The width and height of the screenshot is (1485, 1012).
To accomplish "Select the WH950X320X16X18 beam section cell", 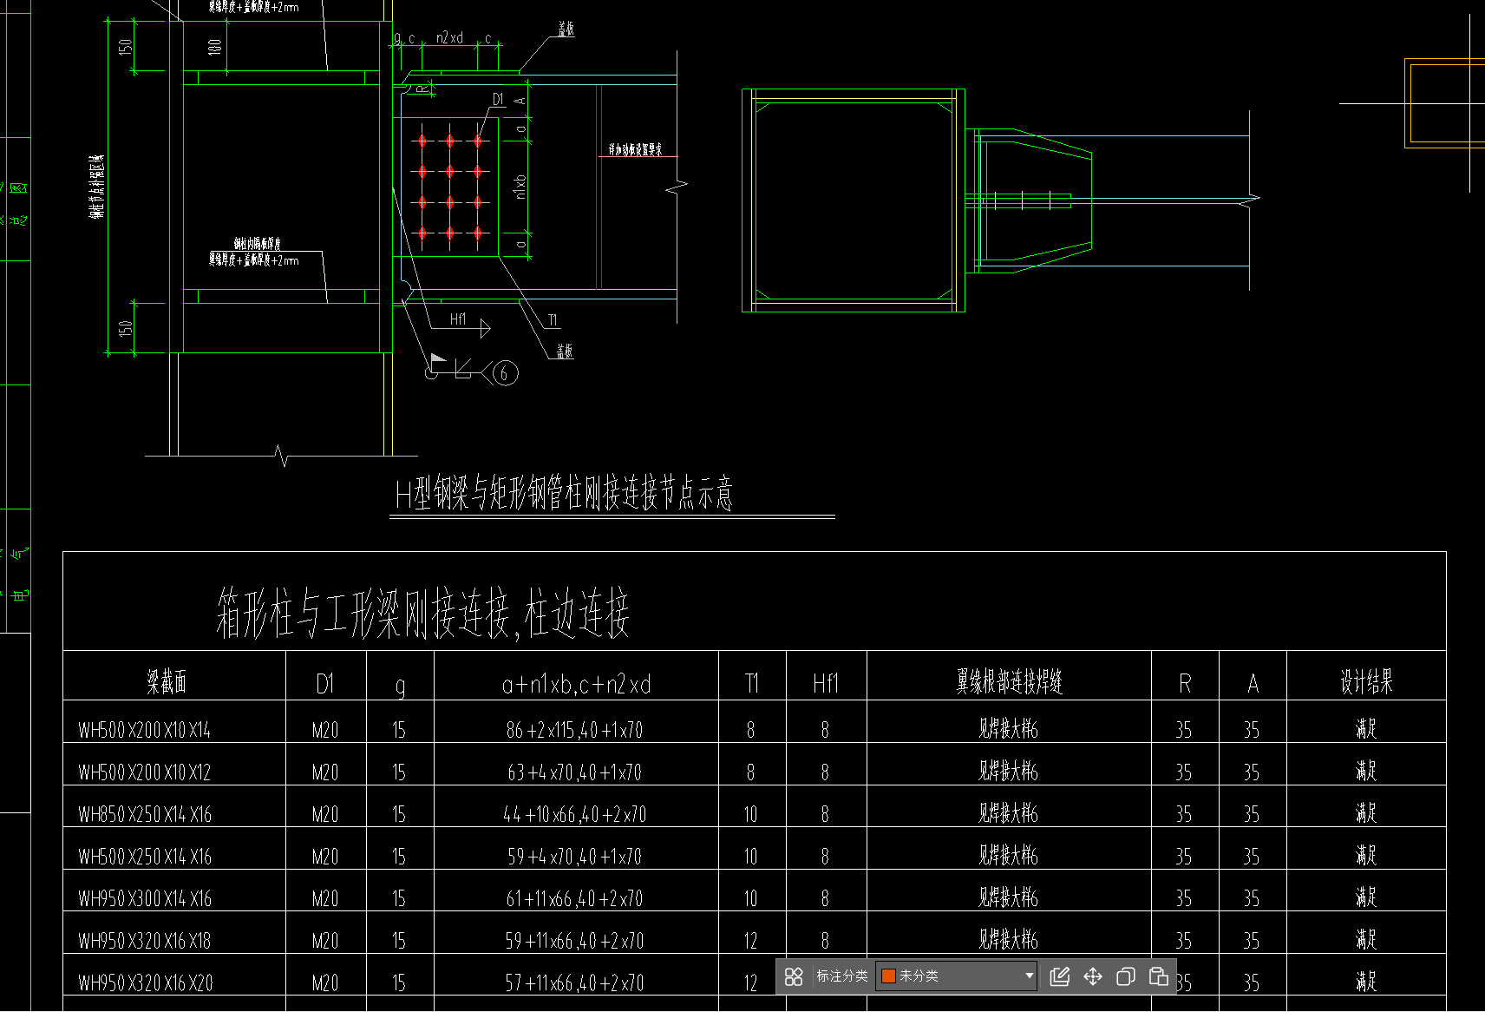I will [x=144, y=941].
